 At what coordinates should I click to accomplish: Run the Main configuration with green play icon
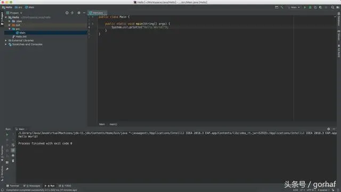coord(305,7)
